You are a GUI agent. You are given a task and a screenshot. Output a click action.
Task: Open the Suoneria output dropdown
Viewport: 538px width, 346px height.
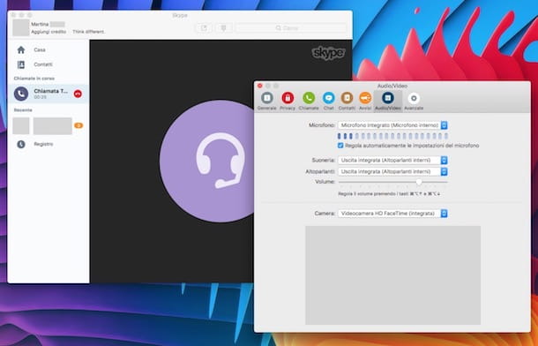coord(392,161)
